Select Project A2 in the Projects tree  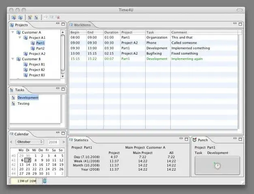tap(37, 54)
